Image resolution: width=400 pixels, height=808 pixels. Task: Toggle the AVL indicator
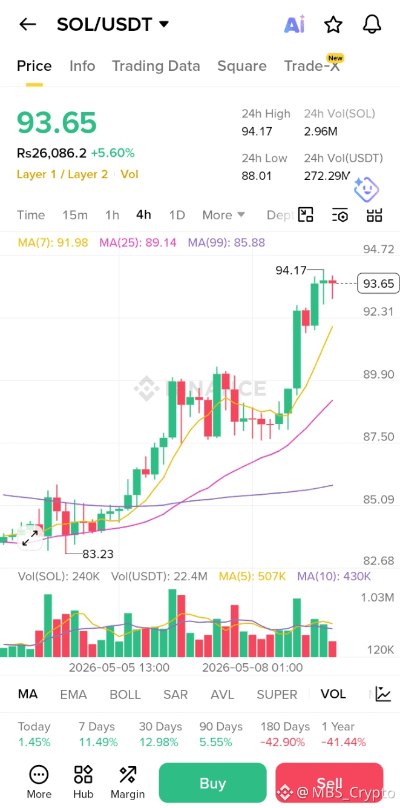tap(222, 694)
